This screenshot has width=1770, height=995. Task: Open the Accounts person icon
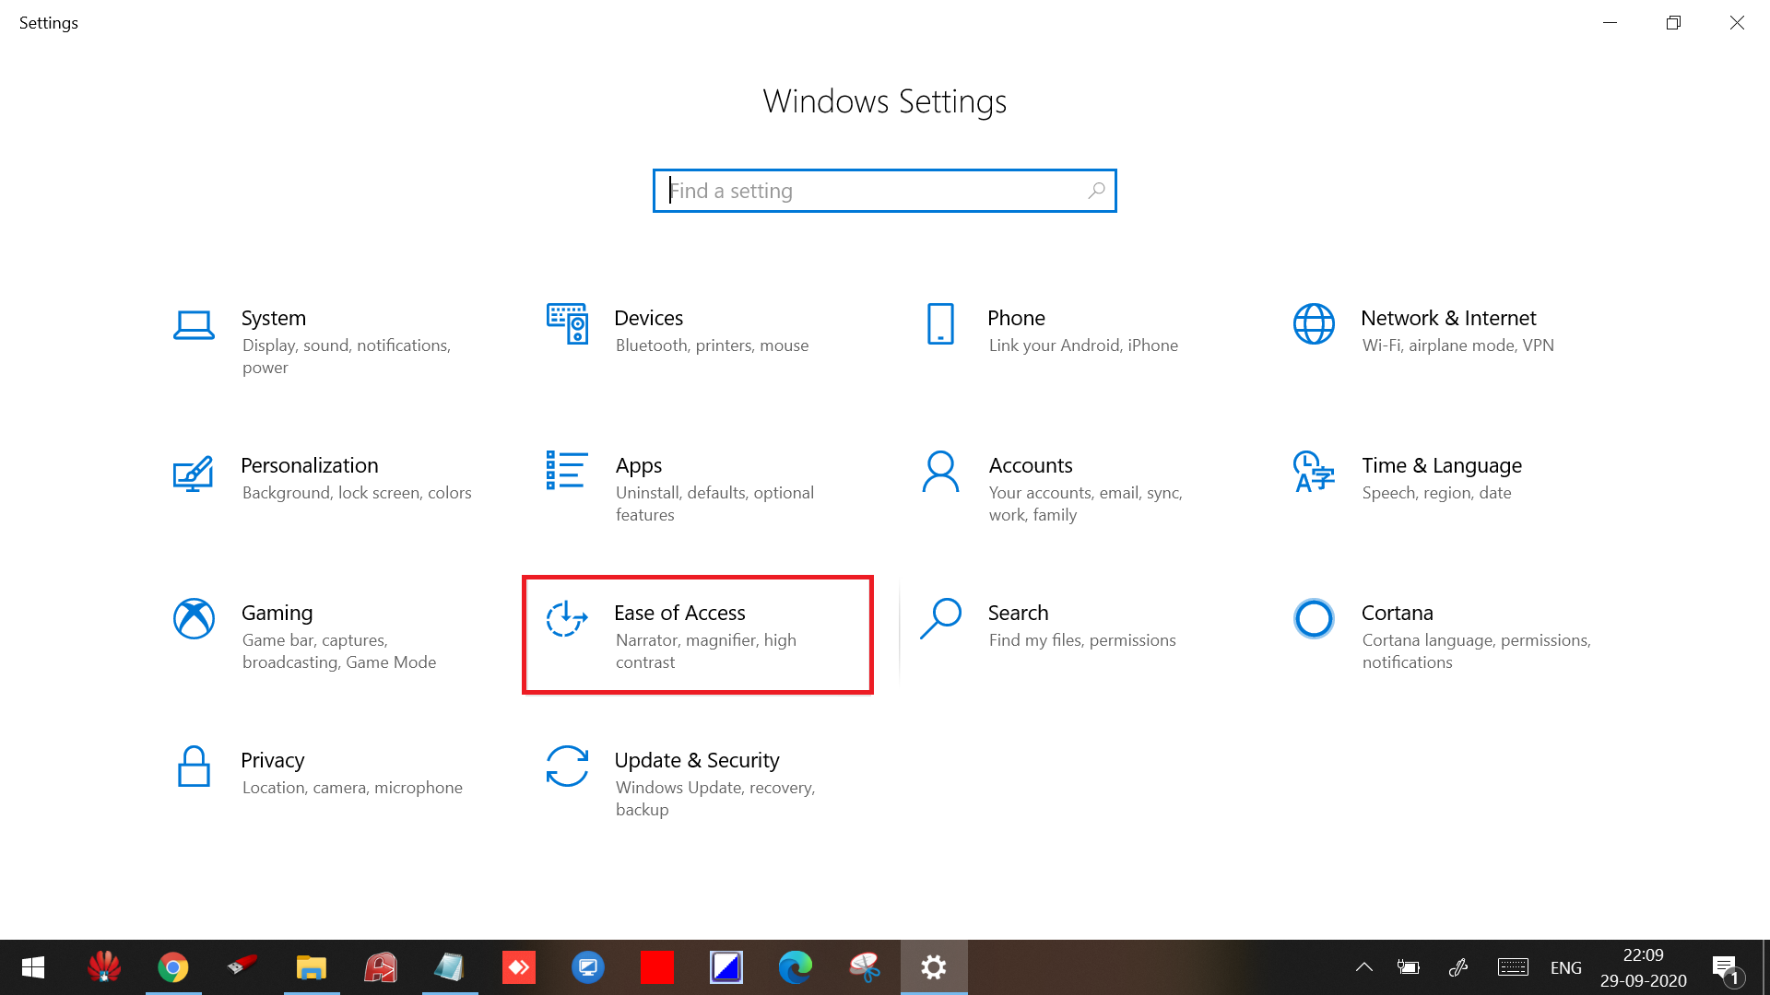point(940,472)
